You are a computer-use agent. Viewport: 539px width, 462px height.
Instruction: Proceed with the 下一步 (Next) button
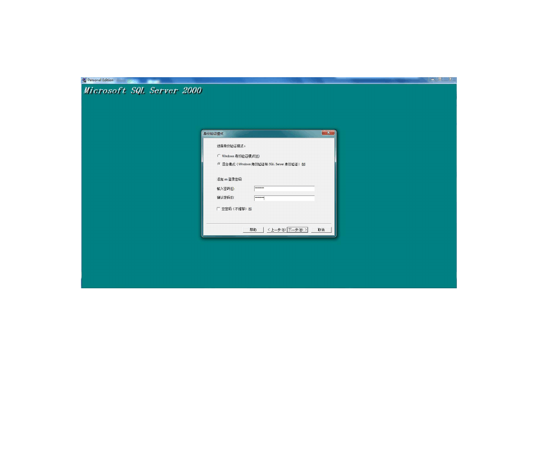click(x=298, y=229)
